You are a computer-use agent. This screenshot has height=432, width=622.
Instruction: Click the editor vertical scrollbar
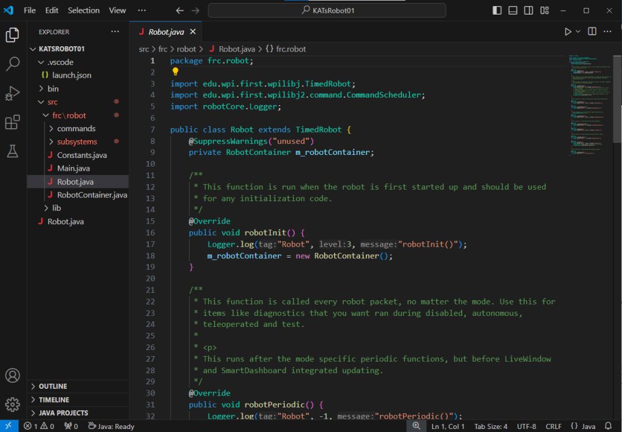click(x=617, y=99)
